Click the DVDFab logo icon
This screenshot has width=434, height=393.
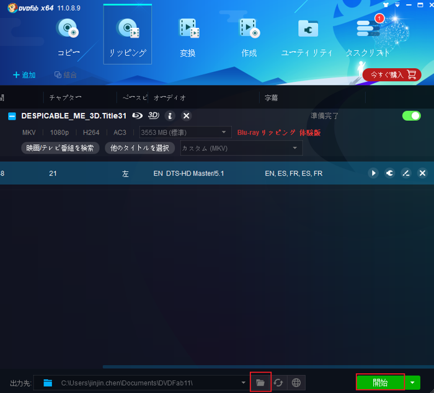click(12, 8)
